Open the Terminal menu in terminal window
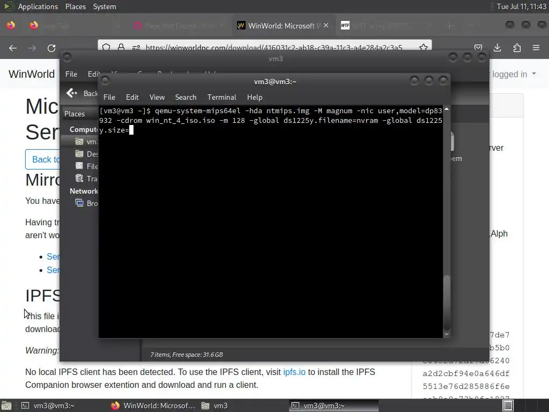The image size is (549, 412). pyautogui.click(x=221, y=98)
